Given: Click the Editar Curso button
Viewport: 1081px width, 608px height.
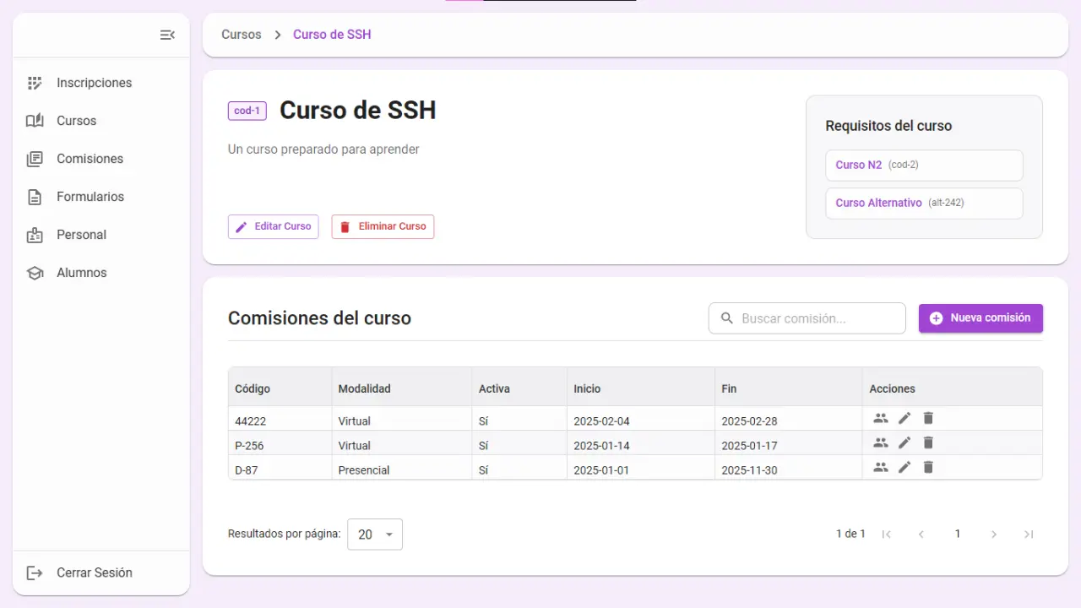Looking at the screenshot, I should (273, 226).
